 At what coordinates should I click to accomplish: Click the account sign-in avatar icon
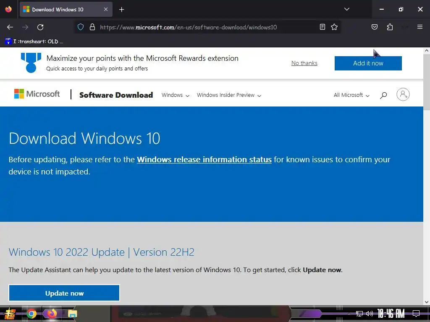coord(403,94)
